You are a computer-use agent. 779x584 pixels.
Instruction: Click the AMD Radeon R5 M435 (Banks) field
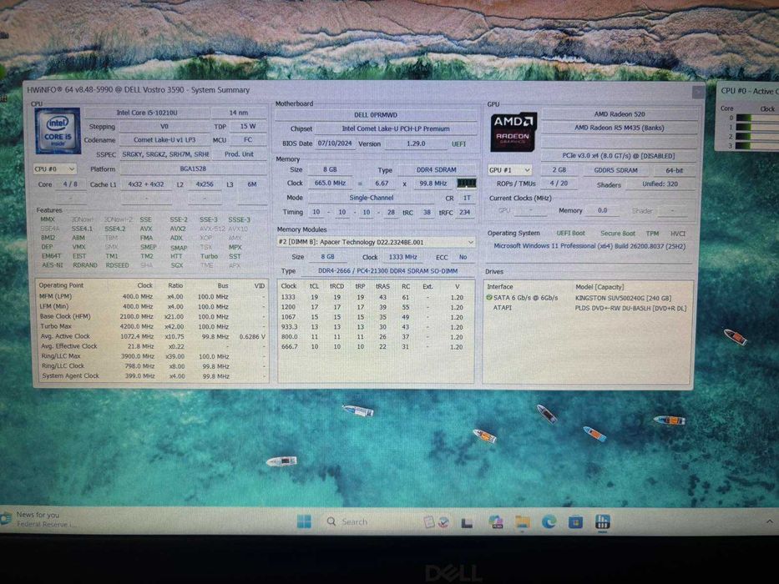click(x=619, y=128)
